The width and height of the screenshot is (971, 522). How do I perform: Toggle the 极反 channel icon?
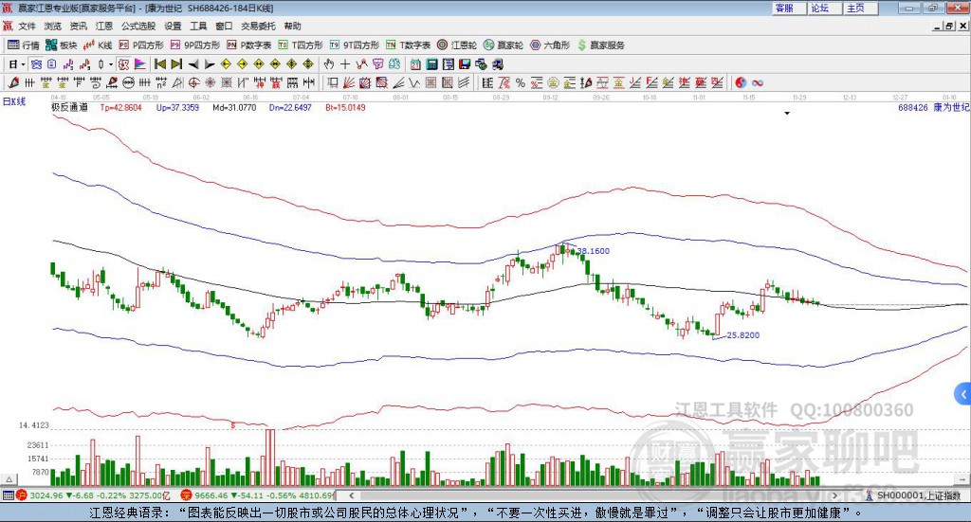point(124,64)
